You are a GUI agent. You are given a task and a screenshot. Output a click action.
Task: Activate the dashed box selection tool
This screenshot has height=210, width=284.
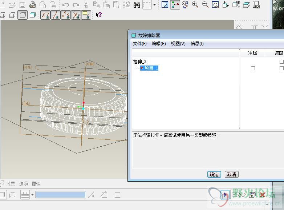147,5
